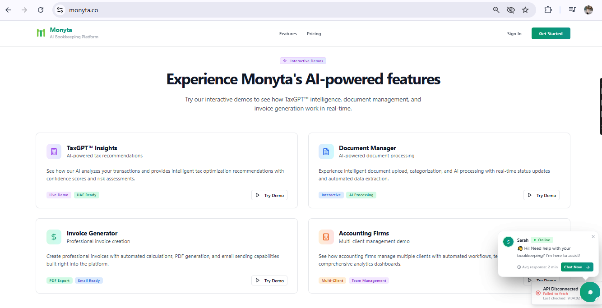Open the browser extensions puzzle icon
Image resolution: width=602 pixels, height=308 pixels.
coord(548,10)
